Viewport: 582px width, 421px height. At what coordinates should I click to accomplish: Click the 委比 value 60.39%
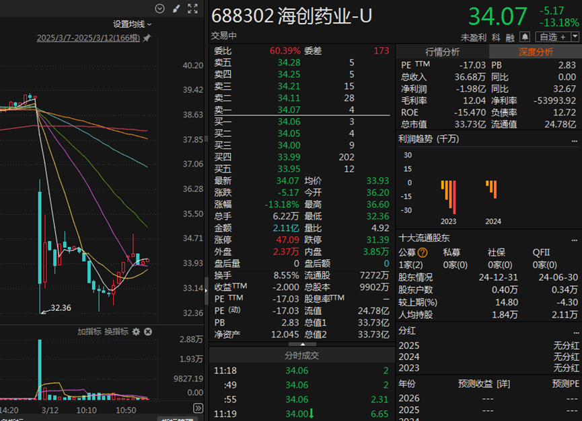(x=285, y=51)
